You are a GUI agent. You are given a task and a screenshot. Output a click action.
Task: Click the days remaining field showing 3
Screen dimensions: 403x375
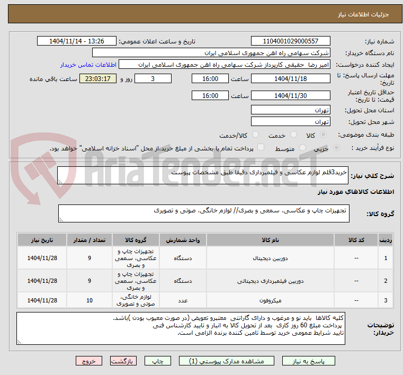pyautogui.click(x=153, y=78)
